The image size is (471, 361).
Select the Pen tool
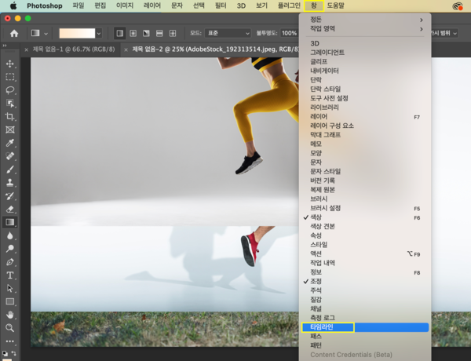pyautogui.click(x=10, y=262)
